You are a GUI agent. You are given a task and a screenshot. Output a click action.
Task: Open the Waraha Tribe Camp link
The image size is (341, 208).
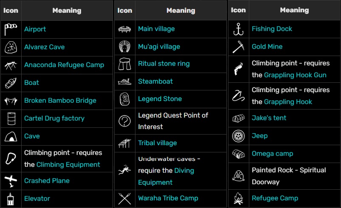[x=168, y=198]
